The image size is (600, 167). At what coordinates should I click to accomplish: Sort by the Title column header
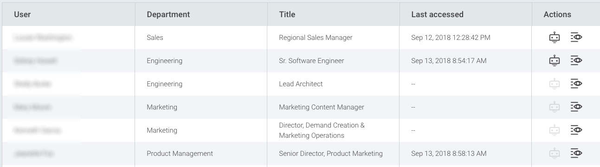click(x=287, y=14)
